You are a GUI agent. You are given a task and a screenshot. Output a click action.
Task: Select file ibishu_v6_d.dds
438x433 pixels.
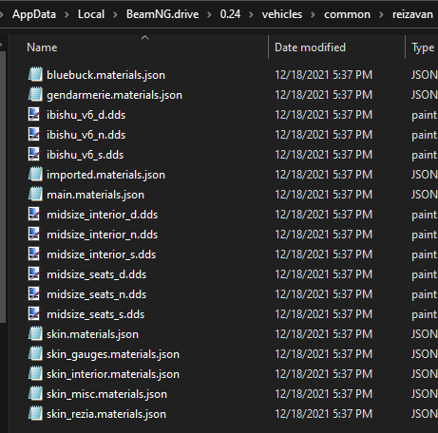point(86,115)
